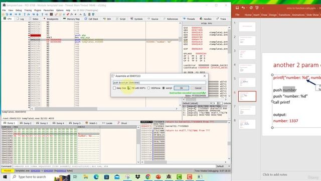Open Mail app from taskbar
This screenshot has height=181, width=321.
click(x=117, y=176)
